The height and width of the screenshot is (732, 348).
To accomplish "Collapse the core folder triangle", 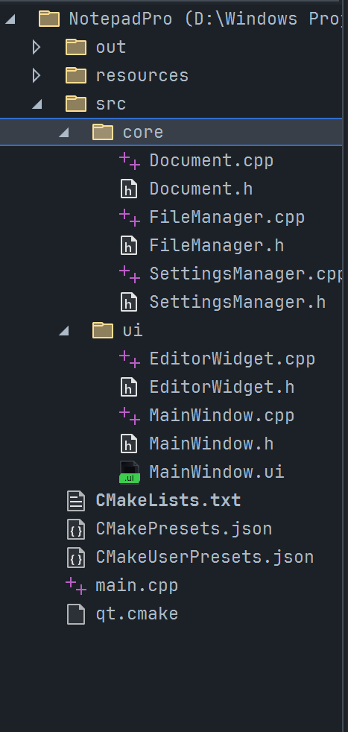I will coord(64,133).
